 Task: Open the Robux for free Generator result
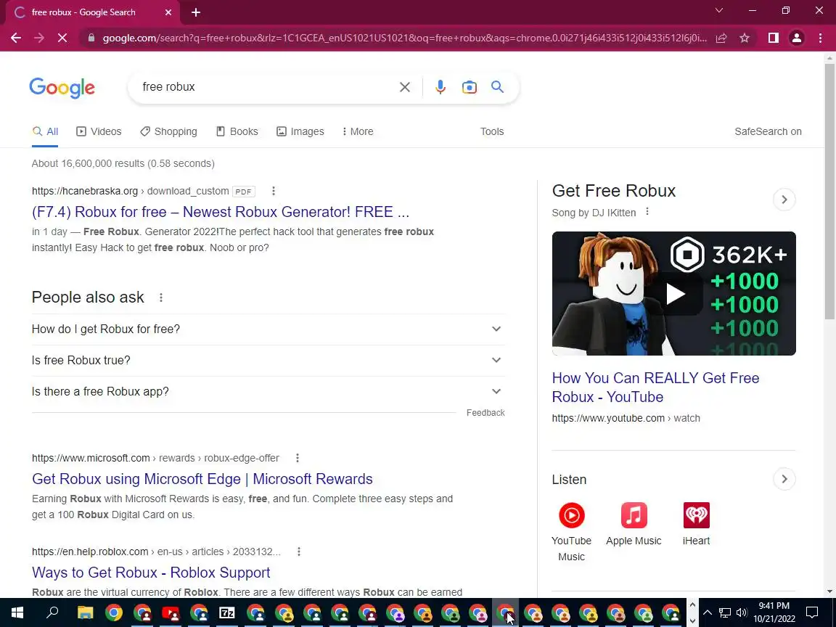[221, 212]
